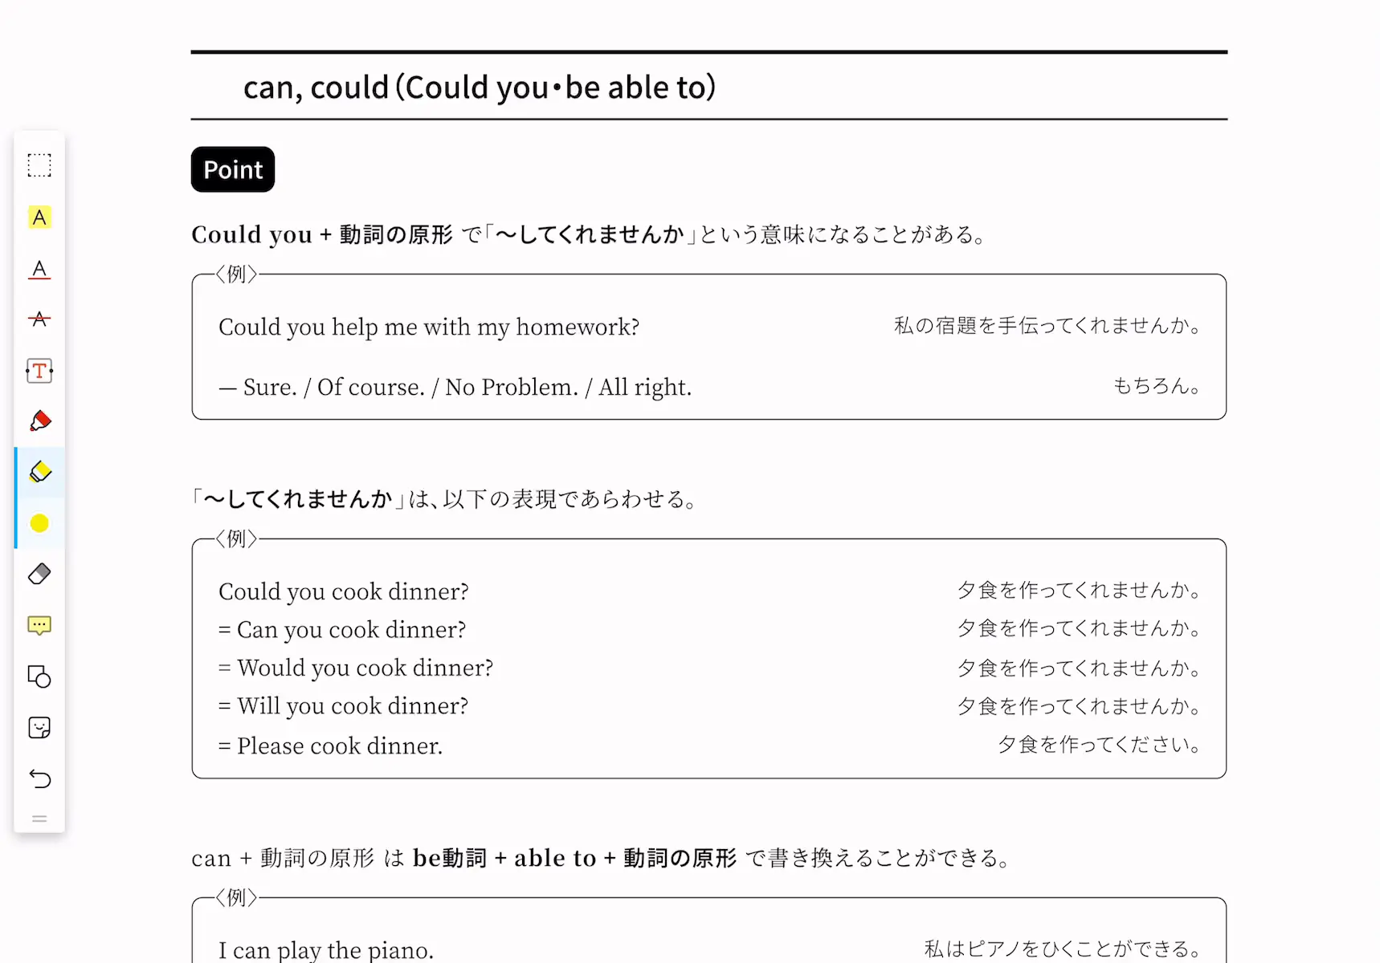Viewport: 1380px width, 963px height.
Task: Grab the toolbar handle at bottom
Action: (39, 819)
